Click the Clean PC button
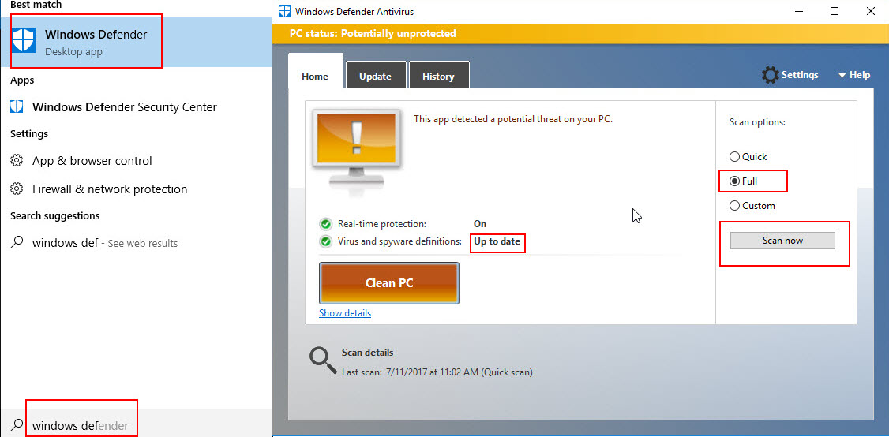 389,283
